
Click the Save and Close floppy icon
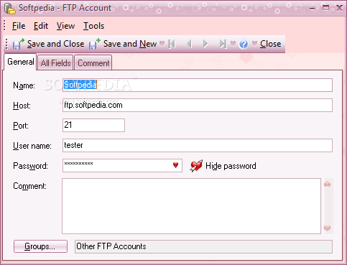click(19, 44)
